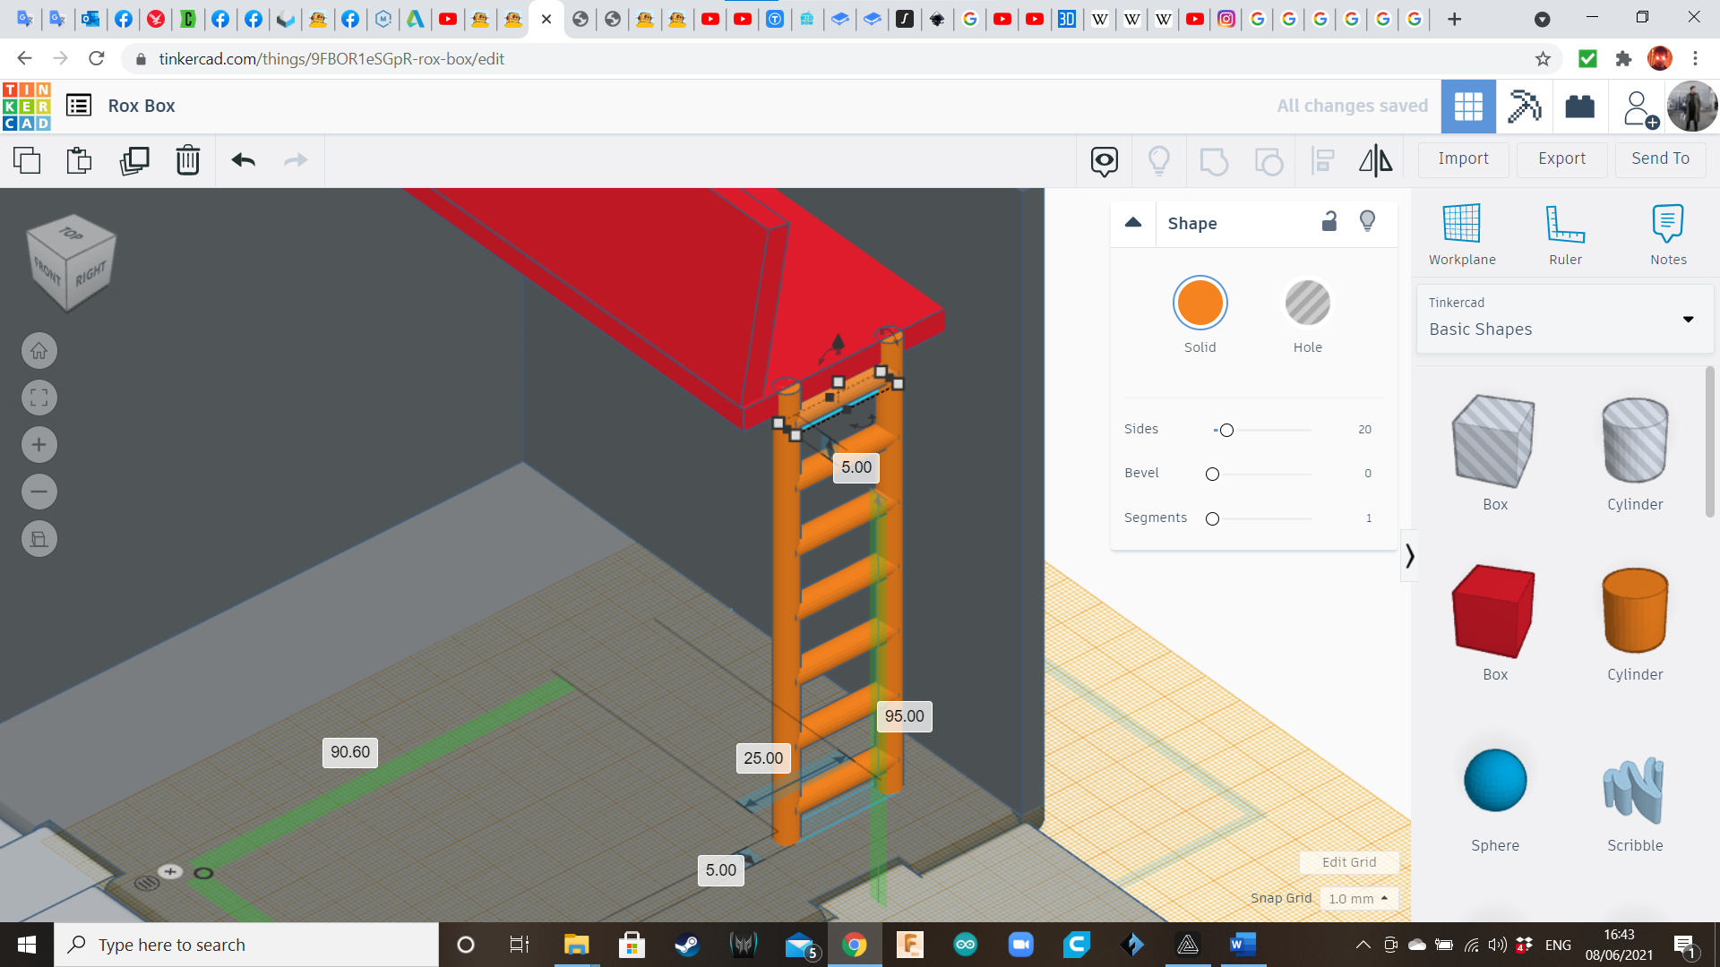This screenshot has width=1720, height=967.
Task: Click the Export button
Action: click(x=1561, y=158)
